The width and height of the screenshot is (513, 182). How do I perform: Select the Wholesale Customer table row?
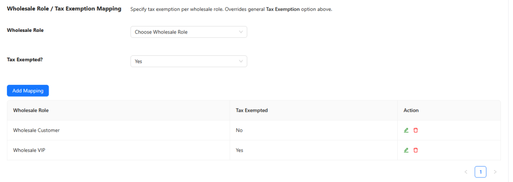(x=253, y=130)
